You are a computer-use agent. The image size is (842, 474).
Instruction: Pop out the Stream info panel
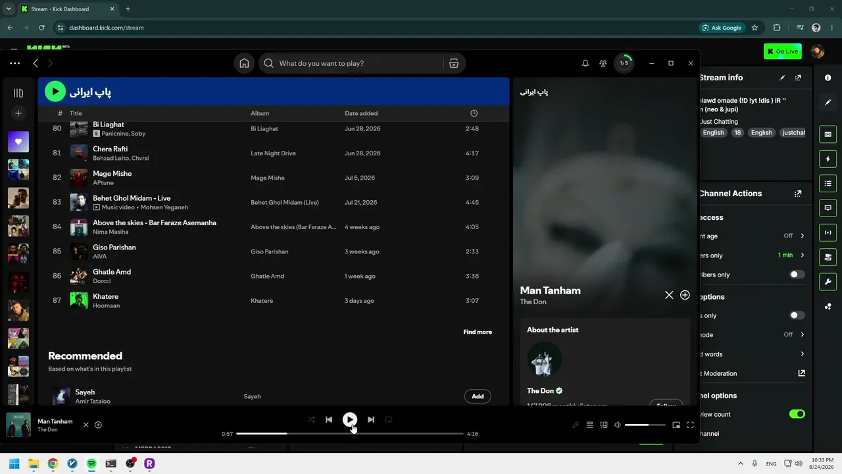click(x=798, y=78)
